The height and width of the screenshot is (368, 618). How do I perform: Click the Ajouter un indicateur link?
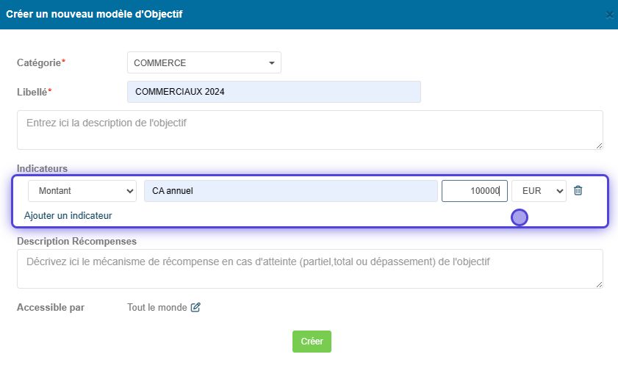pyautogui.click(x=68, y=215)
